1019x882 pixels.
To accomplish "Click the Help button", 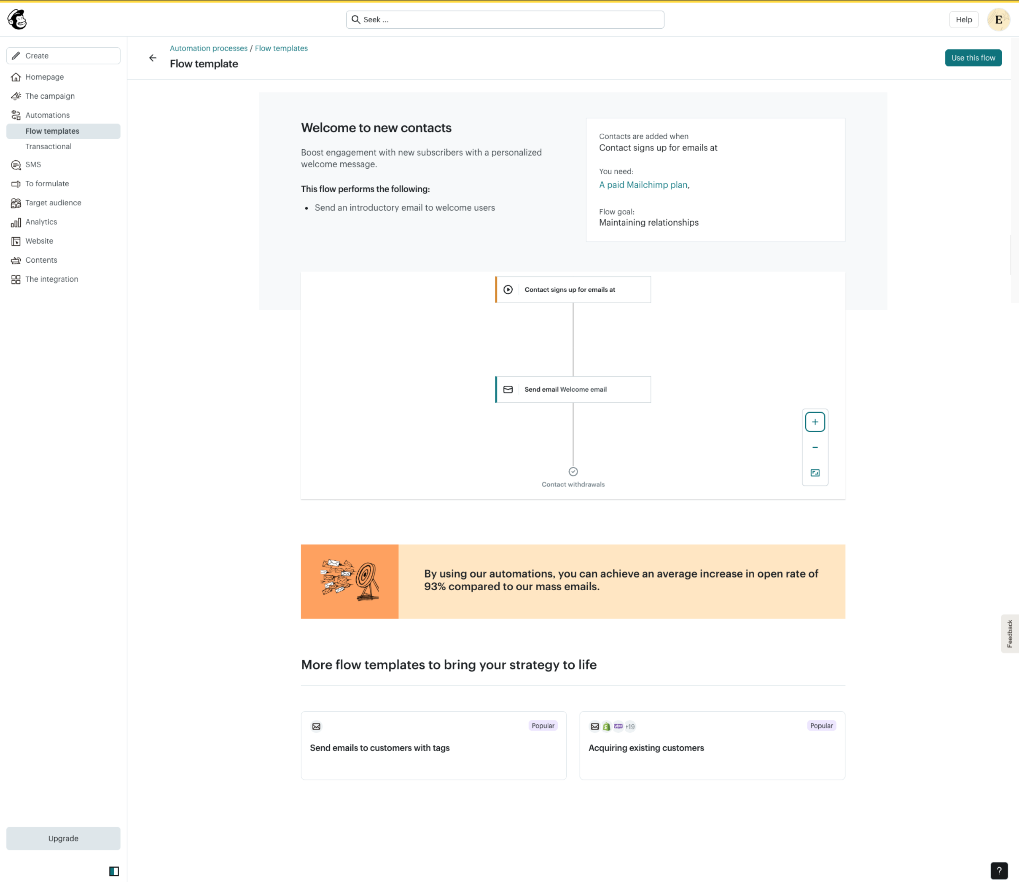I will click(963, 20).
